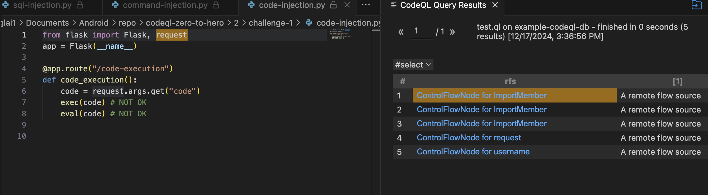Sort results by the rfs column header
The width and height of the screenshot is (708, 195).
[510, 81]
